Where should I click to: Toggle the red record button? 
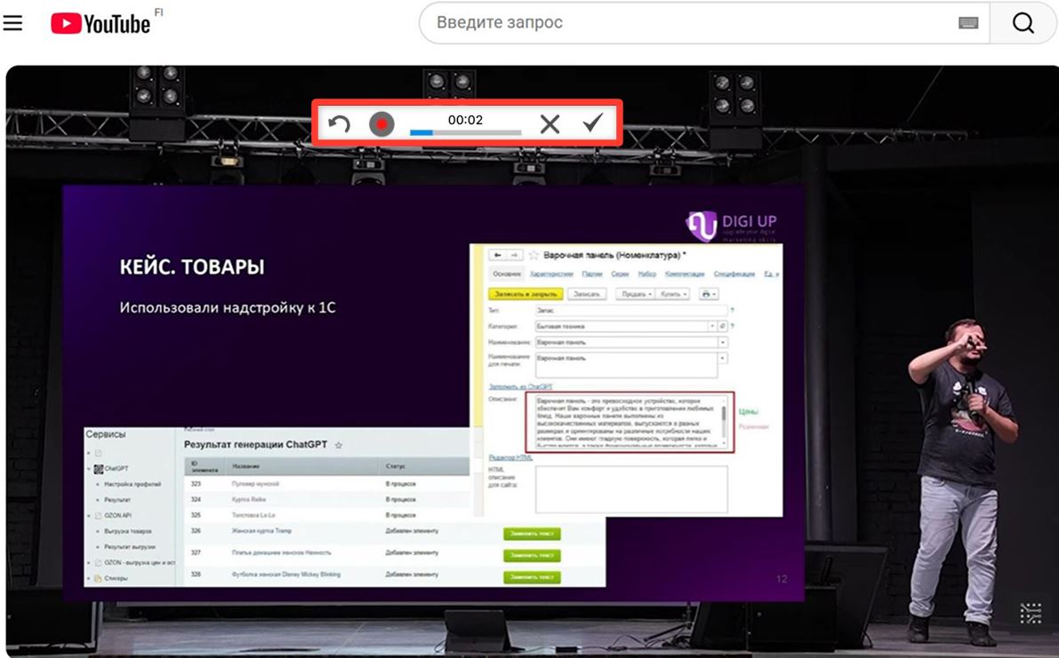[381, 124]
